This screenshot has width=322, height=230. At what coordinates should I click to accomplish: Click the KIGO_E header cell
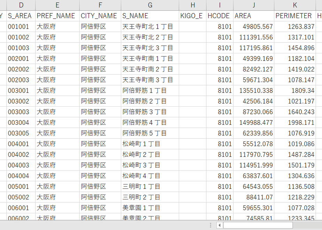click(193, 16)
